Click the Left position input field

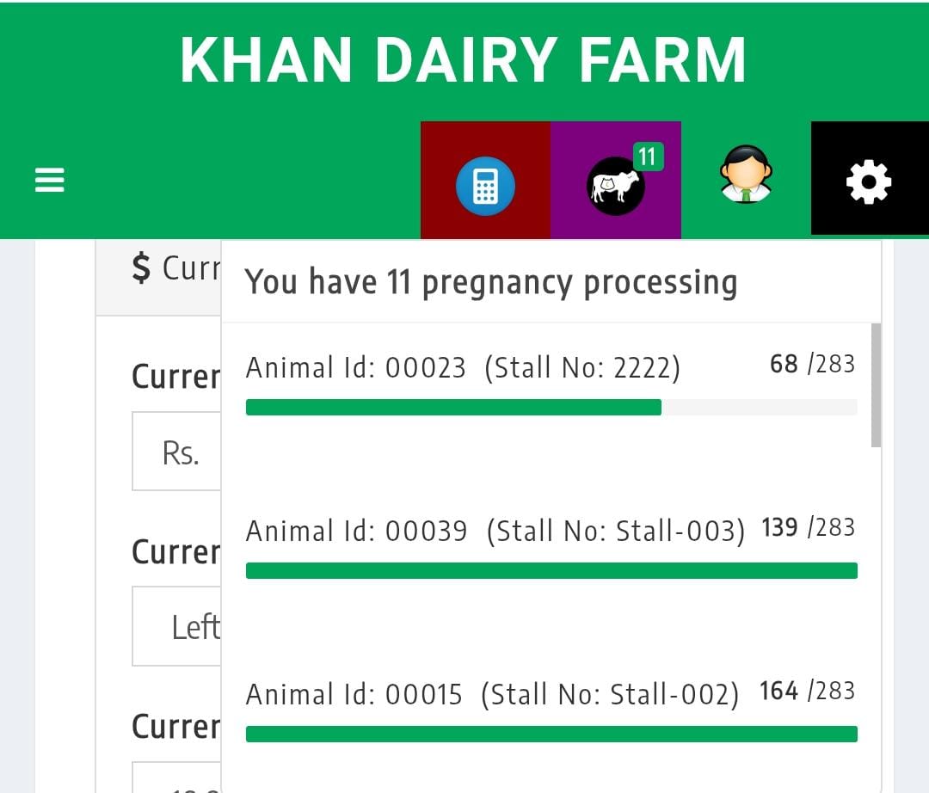coord(176,627)
